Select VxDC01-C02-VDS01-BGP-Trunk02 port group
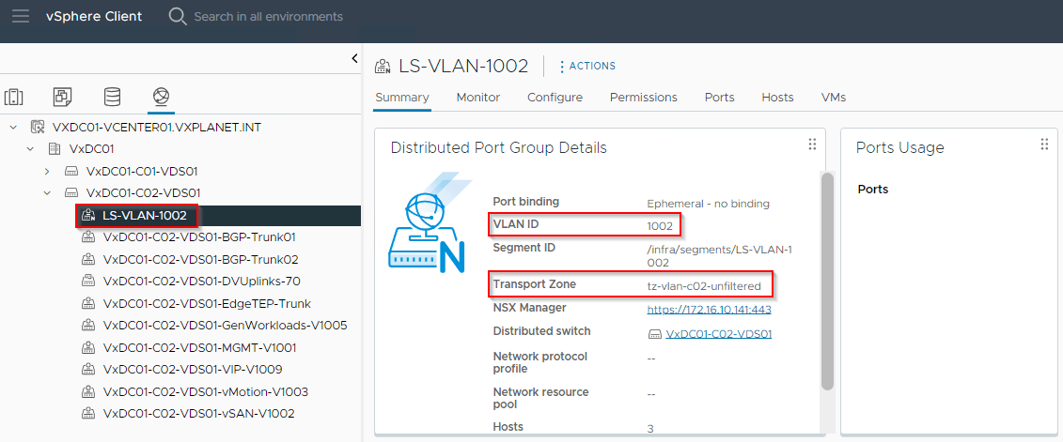The width and height of the screenshot is (1063, 442). 201,259
